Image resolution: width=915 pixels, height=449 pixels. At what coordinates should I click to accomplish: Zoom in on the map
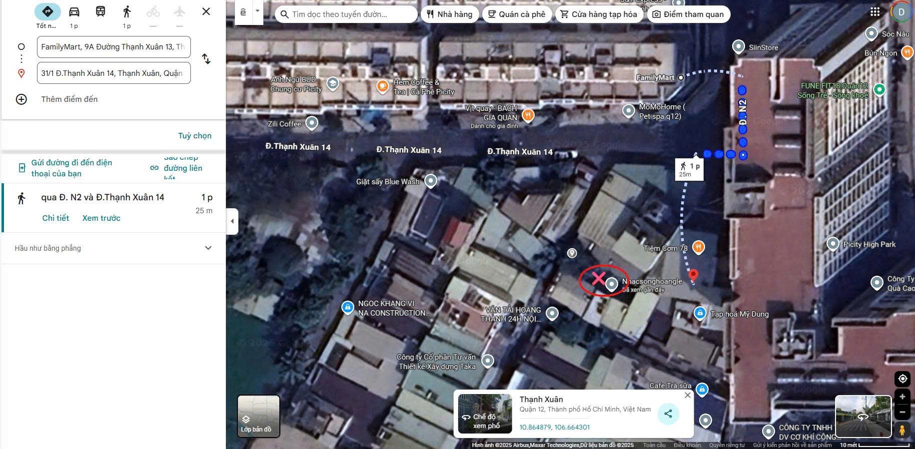coord(902,397)
